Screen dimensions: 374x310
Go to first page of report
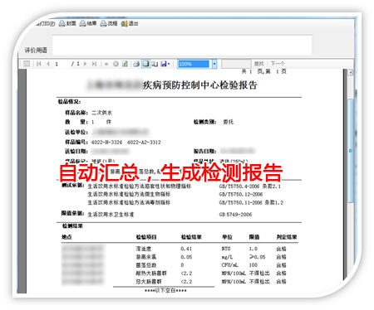(39, 64)
